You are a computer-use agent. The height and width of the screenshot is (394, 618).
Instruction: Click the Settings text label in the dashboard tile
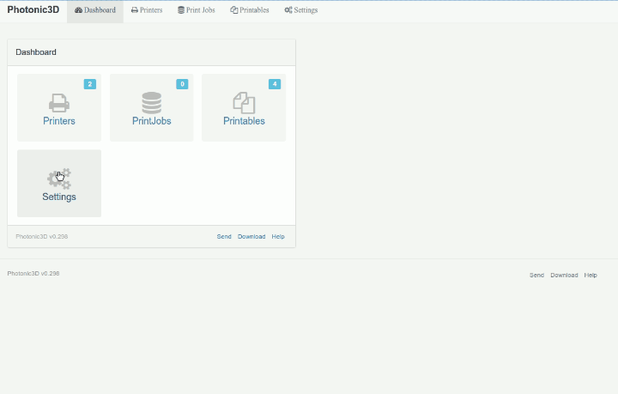pyautogui.click(x=59, y=197)
